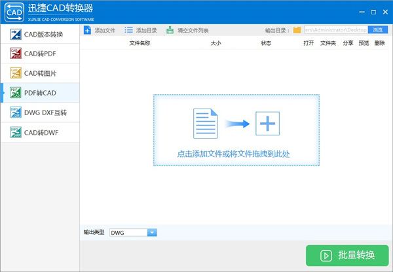The width and height of the screenshot is (393, 272).
Task: Choose PDF转CAD conversion label
Action: [x=40, y=93]
